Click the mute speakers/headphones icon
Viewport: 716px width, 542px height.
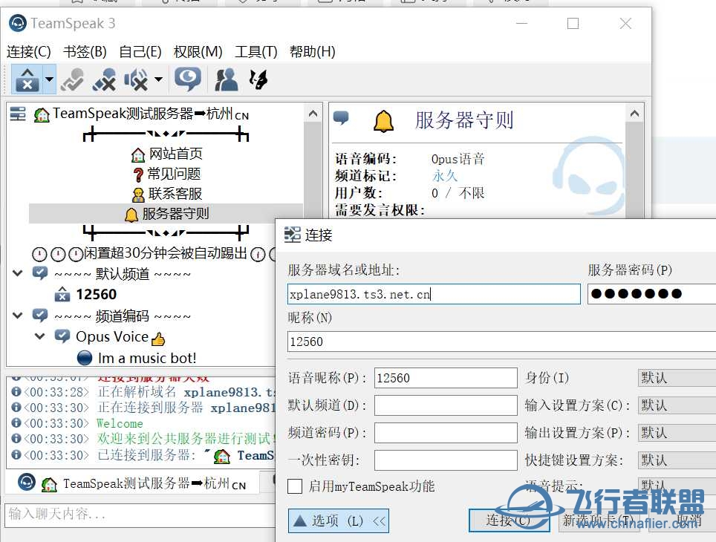tap(134, 79)
